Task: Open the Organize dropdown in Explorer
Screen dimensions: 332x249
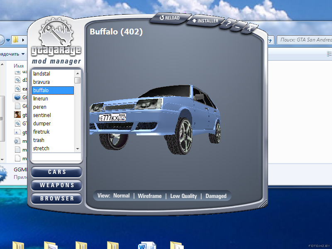Action: (12, 54)
